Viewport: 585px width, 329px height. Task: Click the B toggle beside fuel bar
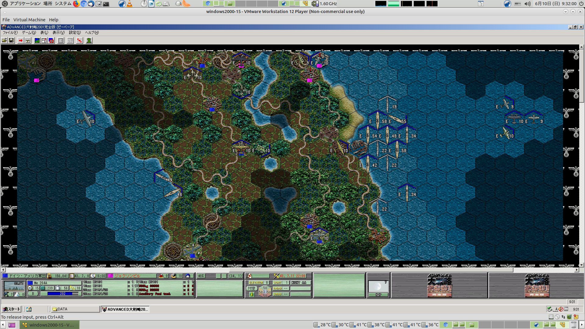point(33,294)
